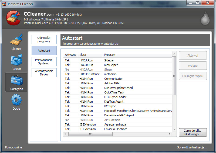Open the Opcje gear icon
Viewport: 216px width, 153px height.
[x=16, y=100]
